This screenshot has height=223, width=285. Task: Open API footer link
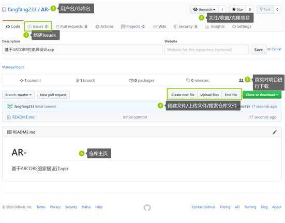click(237, 207)
